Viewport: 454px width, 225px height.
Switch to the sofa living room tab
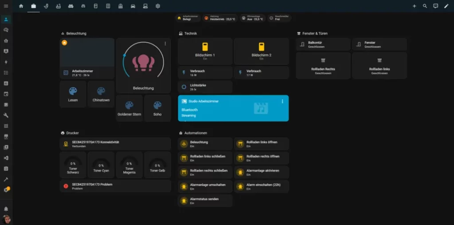[71, 6]
